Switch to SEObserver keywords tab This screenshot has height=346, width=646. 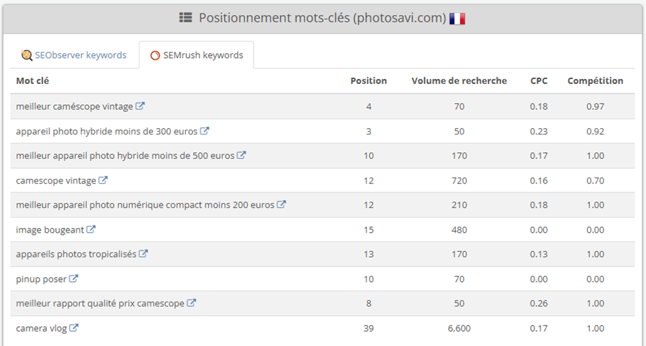coord(74,55)
